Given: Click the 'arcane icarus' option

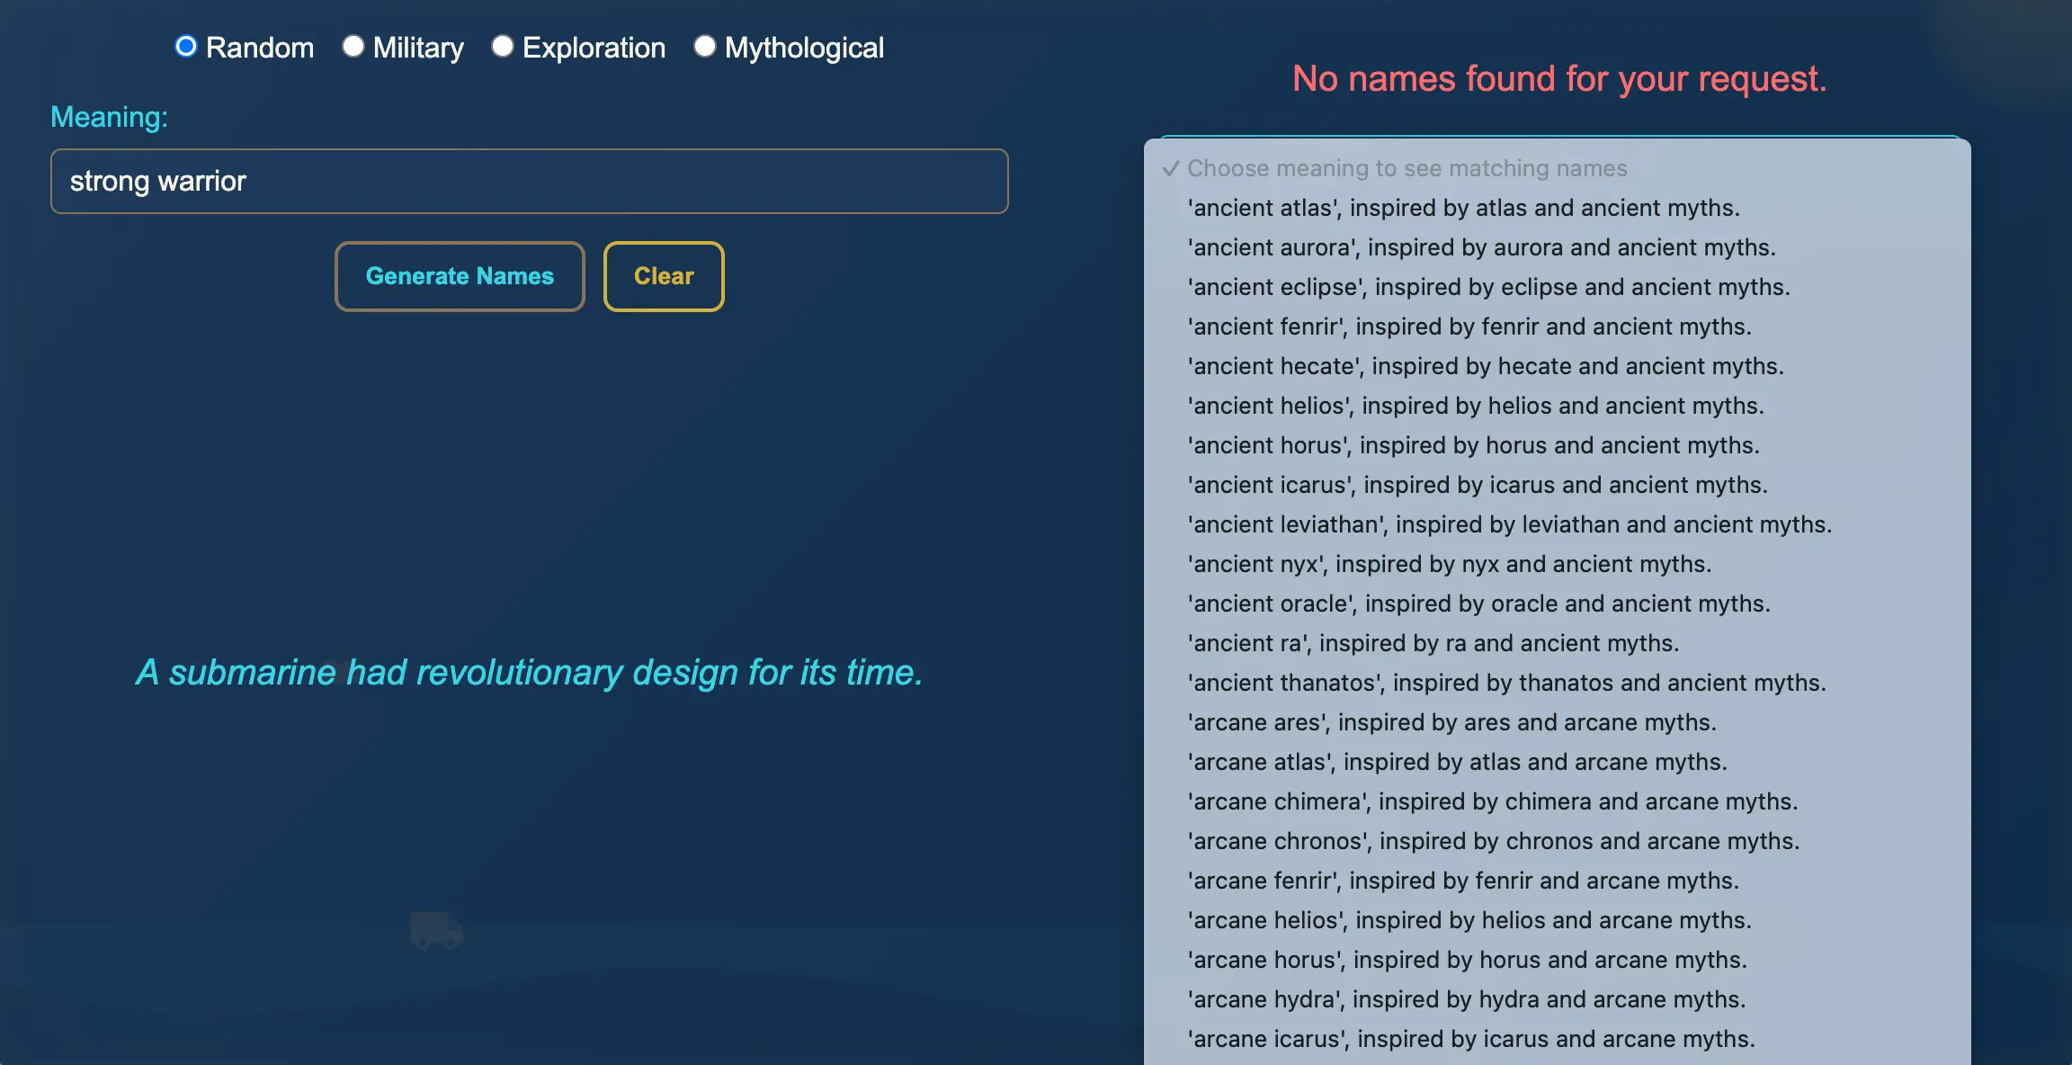Looking at the screenshot, I should (1470, 1039).
